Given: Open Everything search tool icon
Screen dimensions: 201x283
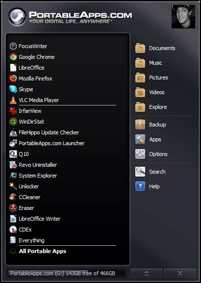Looking at the screenshot, I should coord(13,240).
